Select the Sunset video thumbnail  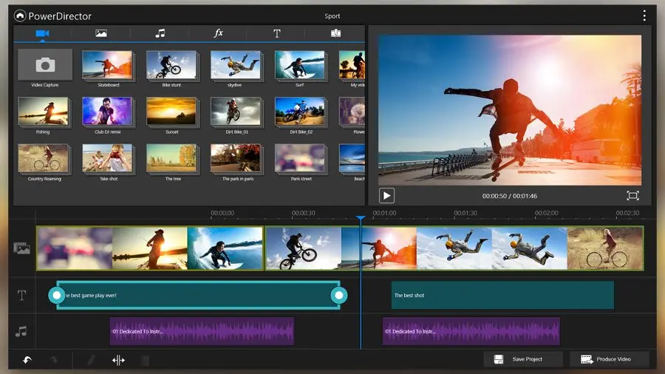(171, 112)
